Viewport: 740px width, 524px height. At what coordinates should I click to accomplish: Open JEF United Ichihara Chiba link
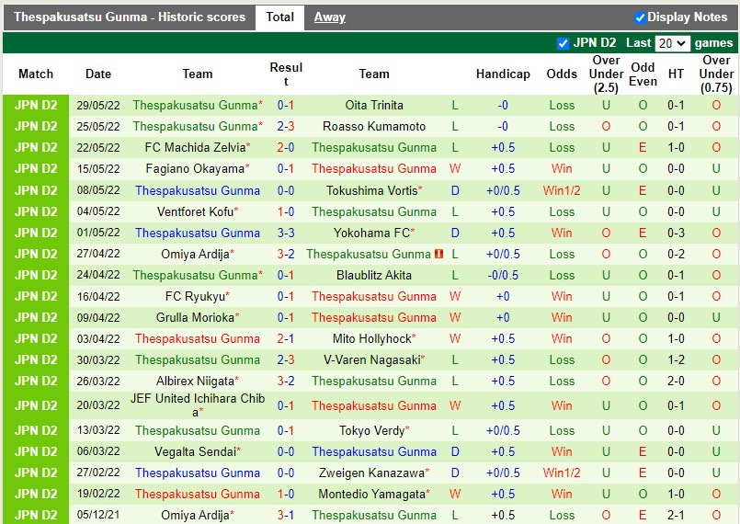click(198, 405)
